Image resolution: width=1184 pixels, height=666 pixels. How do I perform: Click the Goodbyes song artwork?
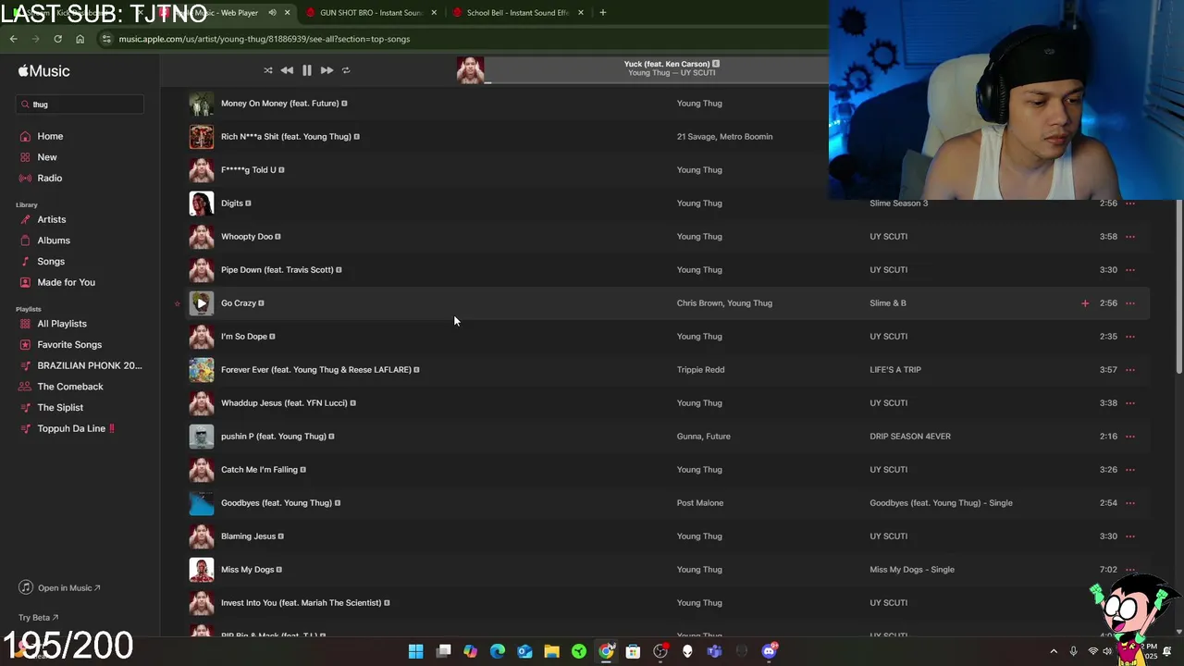[202, 503]
